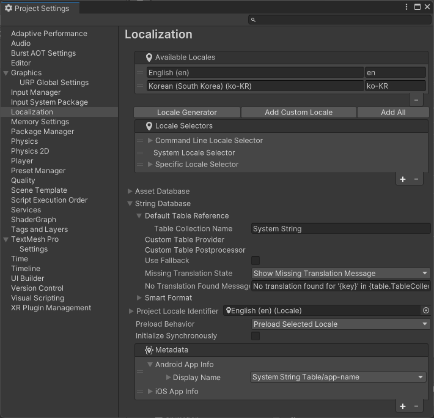Open Adaptive Performance settings

tap(49, 34)
